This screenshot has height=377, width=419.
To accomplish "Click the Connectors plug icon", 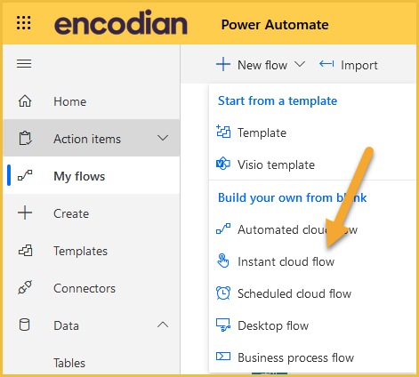I will 25,287.
